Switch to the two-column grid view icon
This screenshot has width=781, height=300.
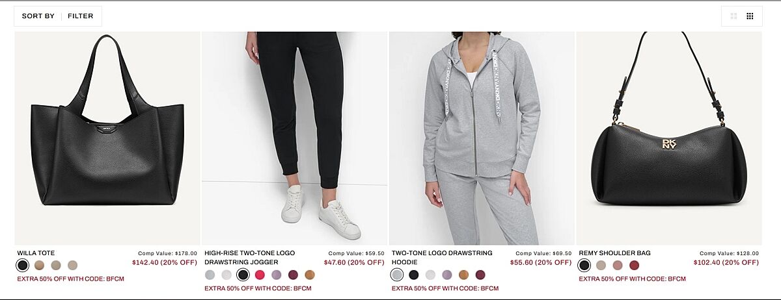click(x=734, y=16)
